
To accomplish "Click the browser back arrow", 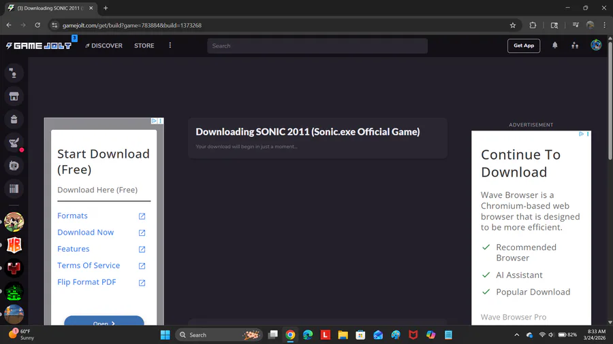I will [9, 25].
